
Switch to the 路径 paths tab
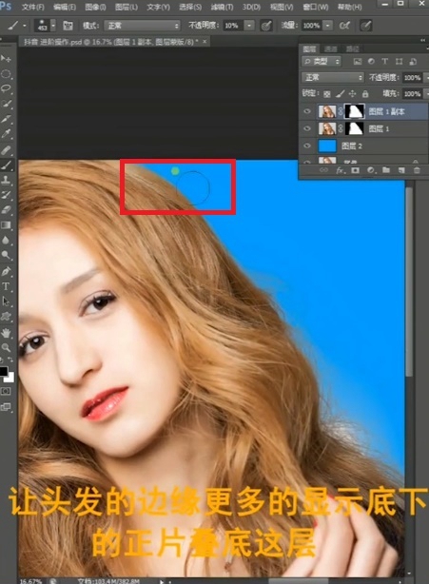tap(352, 49)
